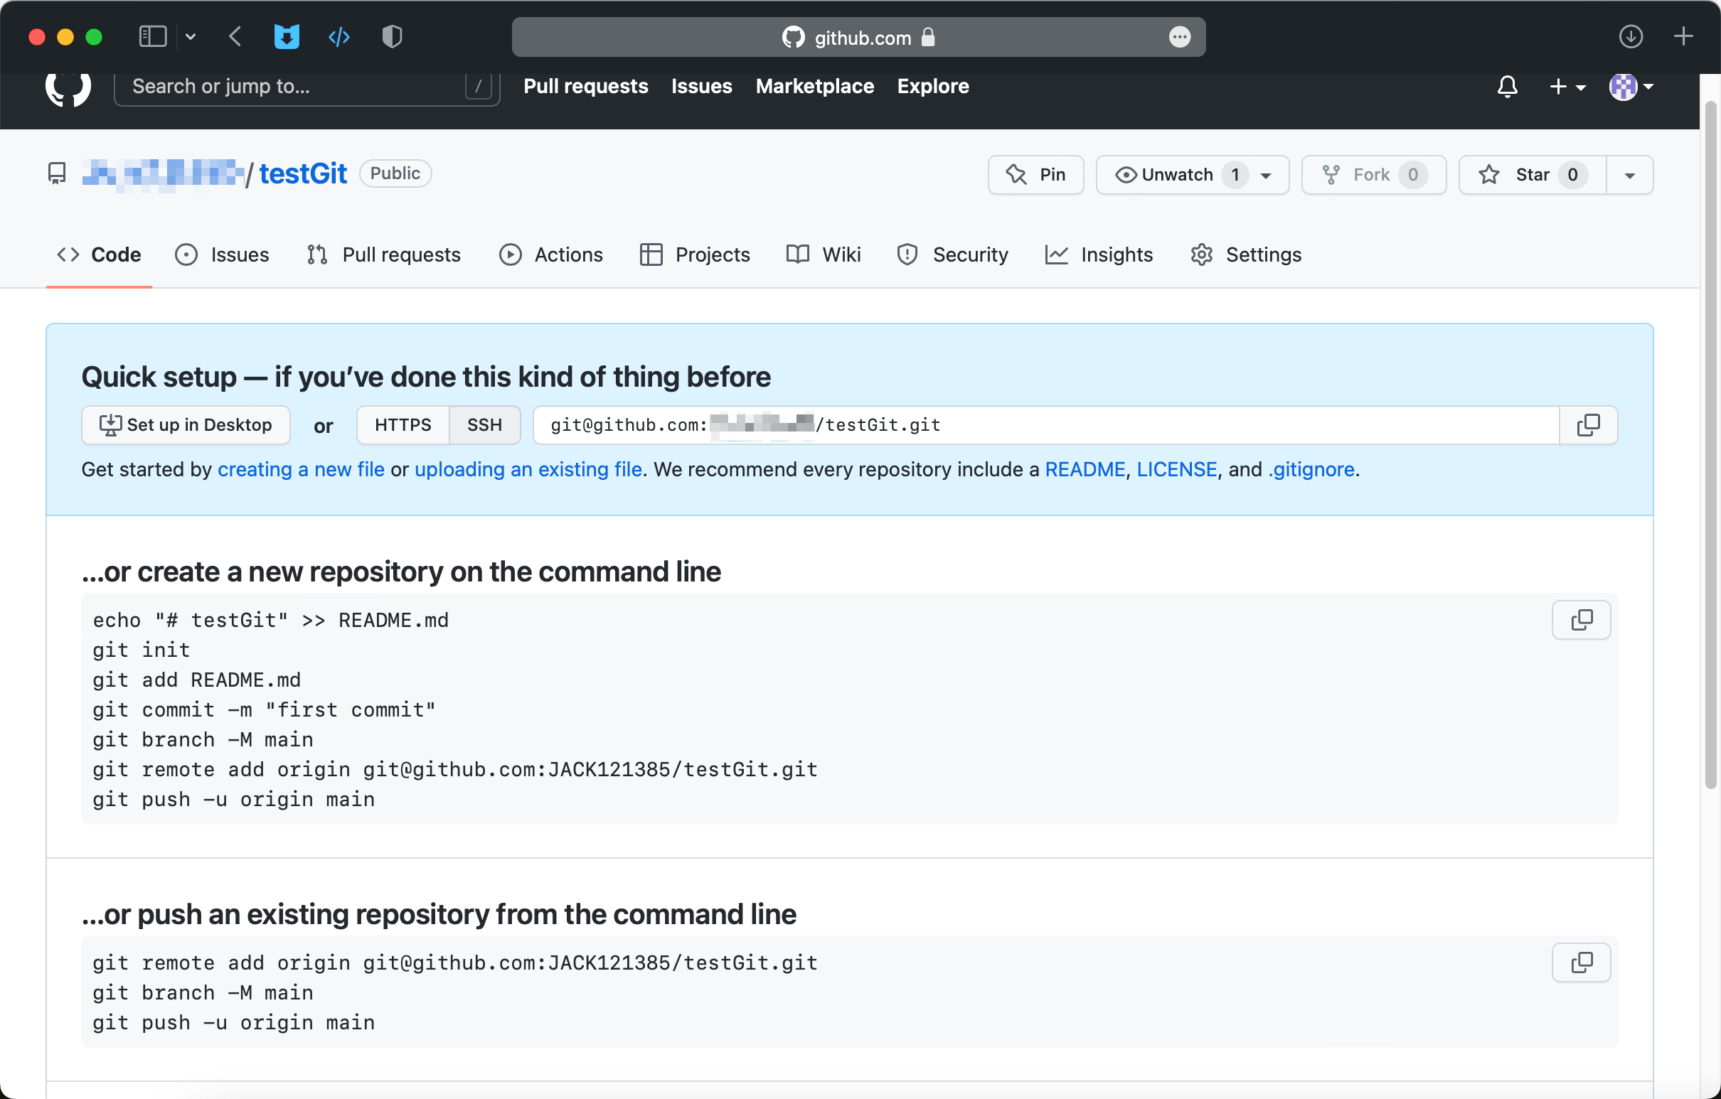The width and height of the screenshot is (1721, 1099).
Task: Open the README recommendation link
Action: click(1085, 469)
